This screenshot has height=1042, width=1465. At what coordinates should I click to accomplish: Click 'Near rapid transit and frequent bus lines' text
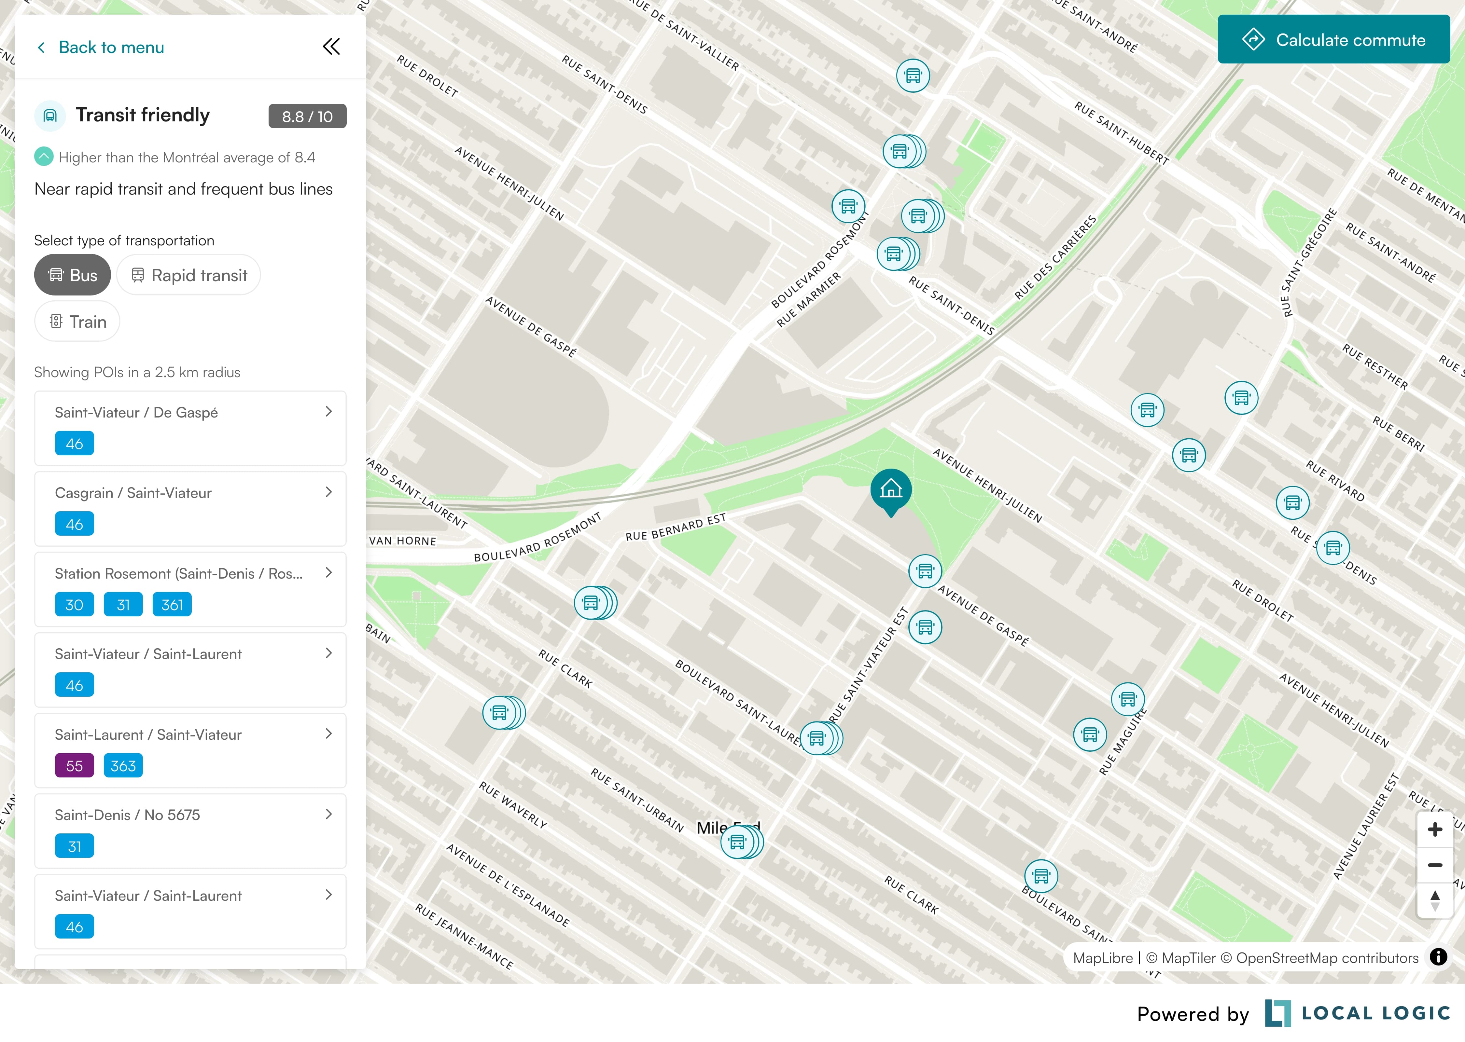click(x=184, y=189)
